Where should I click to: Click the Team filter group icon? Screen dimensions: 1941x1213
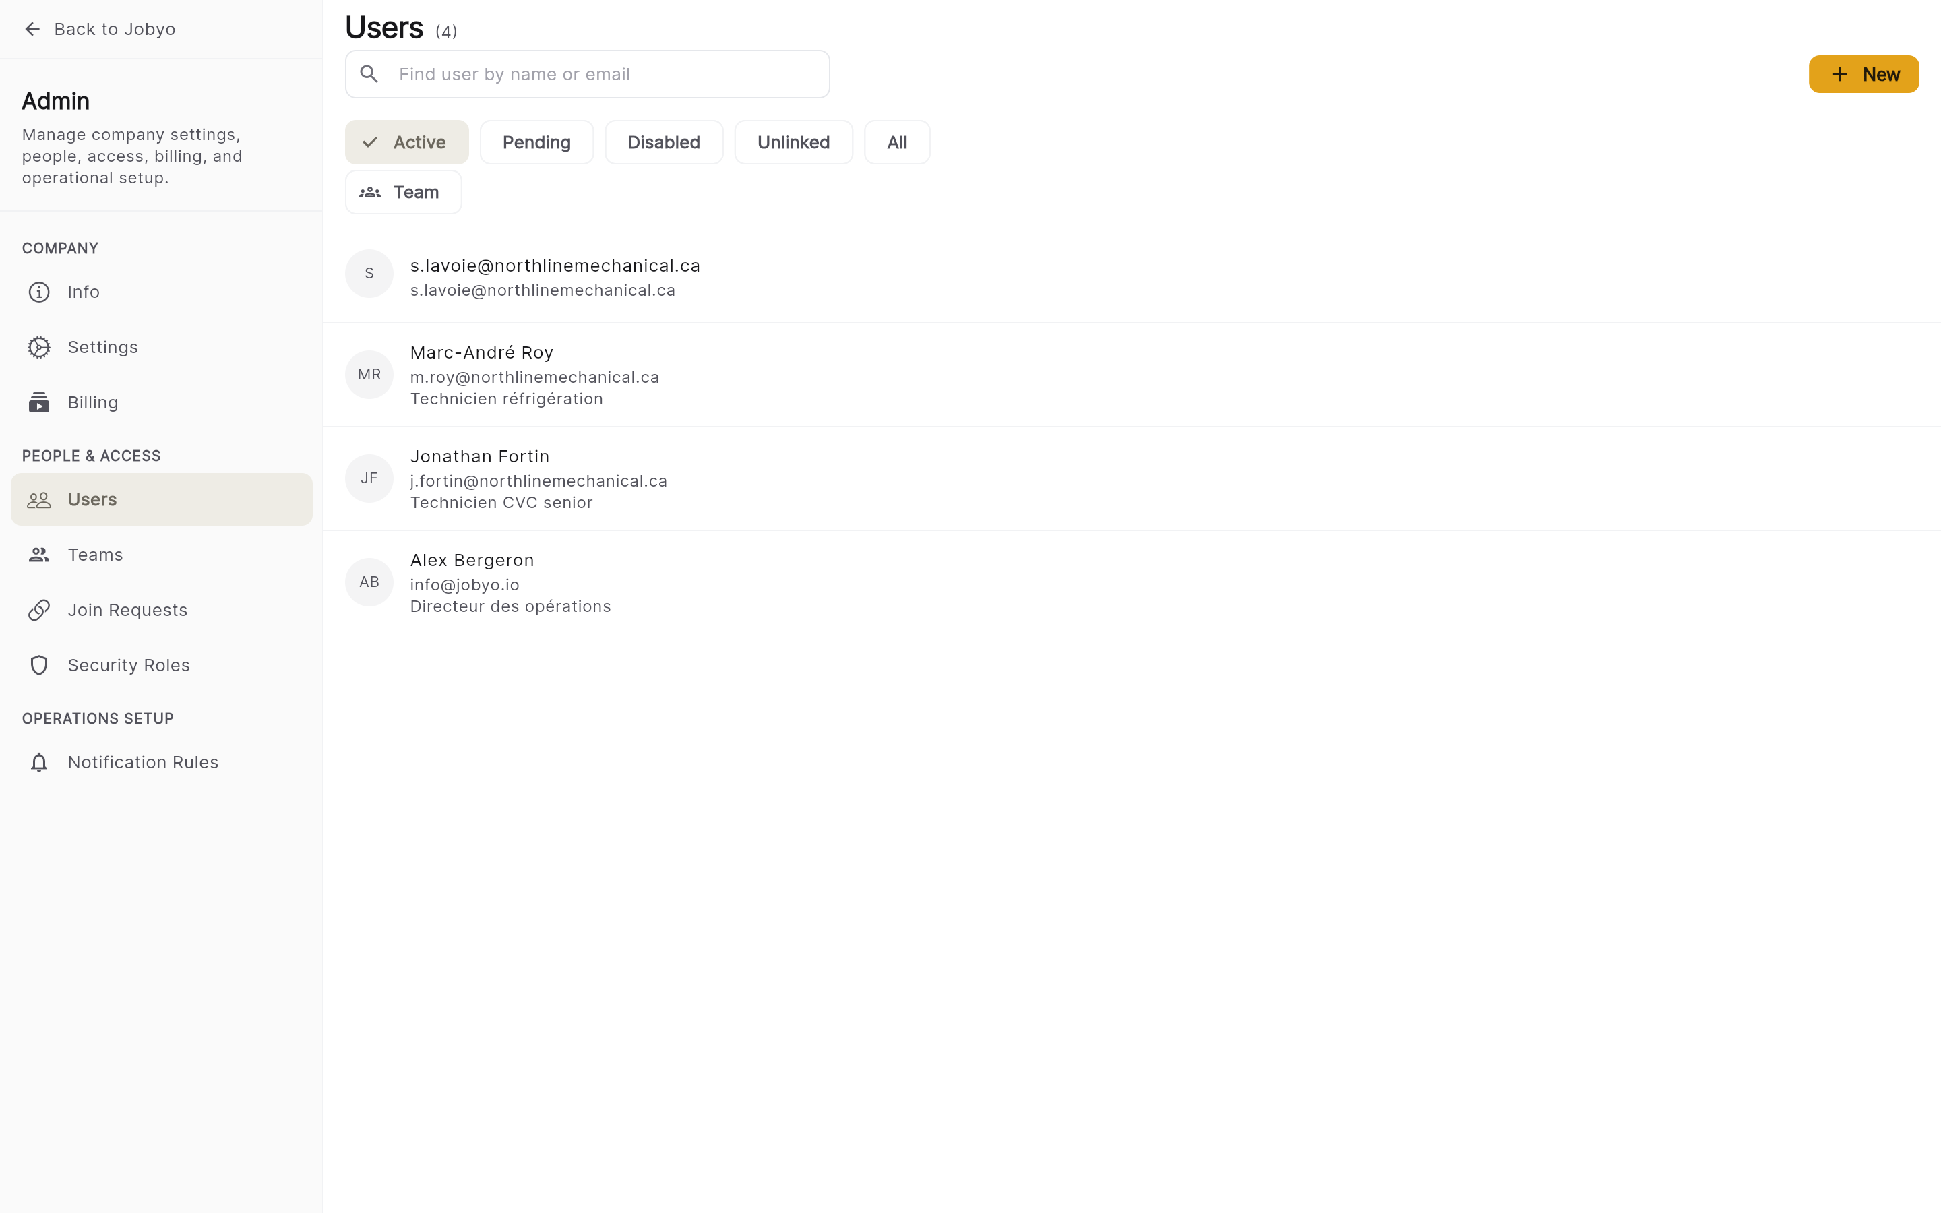coord(370,193)
